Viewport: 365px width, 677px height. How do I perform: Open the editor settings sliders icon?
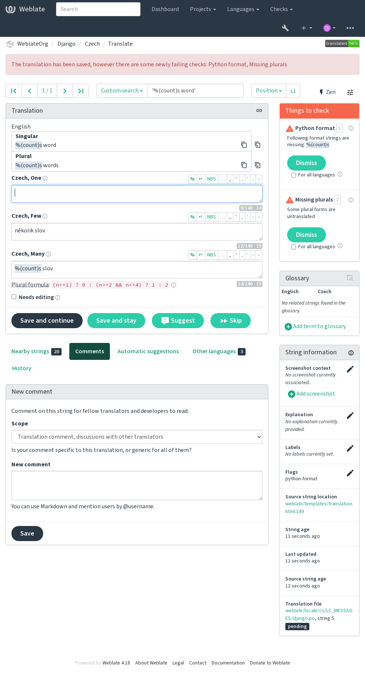pos(350,92)
